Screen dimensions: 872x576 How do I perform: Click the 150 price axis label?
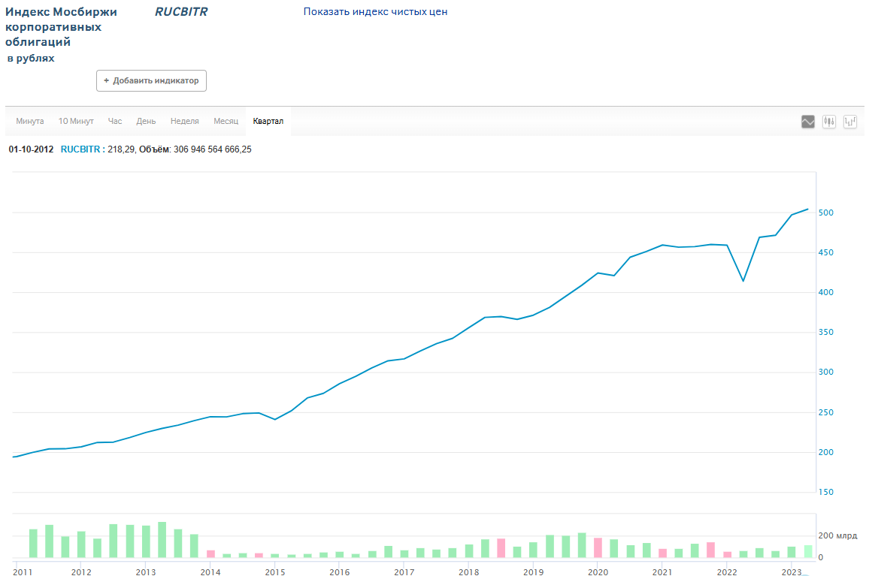[x=826, y=492]
